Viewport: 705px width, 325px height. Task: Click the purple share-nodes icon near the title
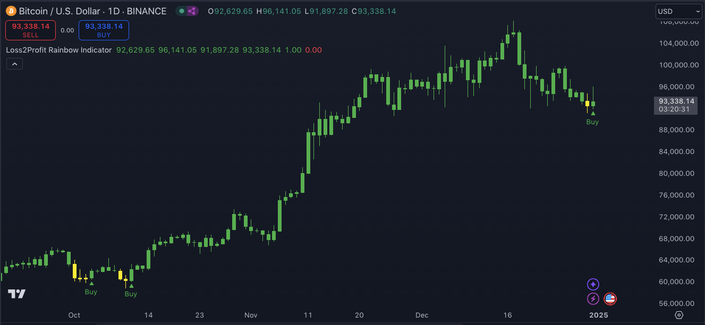(x=192, y=11)
